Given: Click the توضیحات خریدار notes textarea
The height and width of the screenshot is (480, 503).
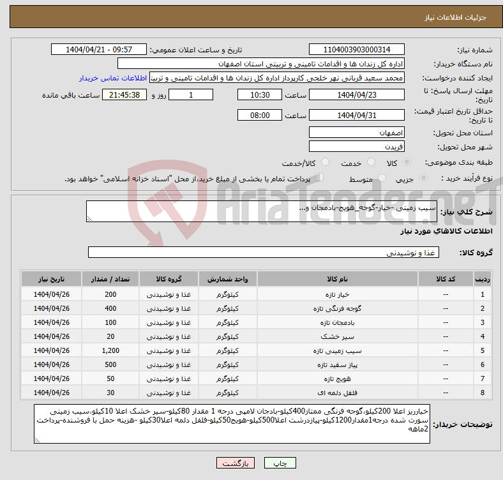Looking at the screenshot, I should click(x=232, y=424).
